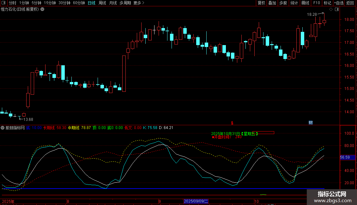Toggle the left sidebar panel icon
The image size is (357, 205).
pyautogui.click(x=4, y=3)
